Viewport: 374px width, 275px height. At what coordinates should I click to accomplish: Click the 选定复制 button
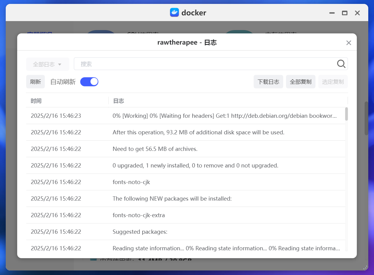tap(333, 82)
